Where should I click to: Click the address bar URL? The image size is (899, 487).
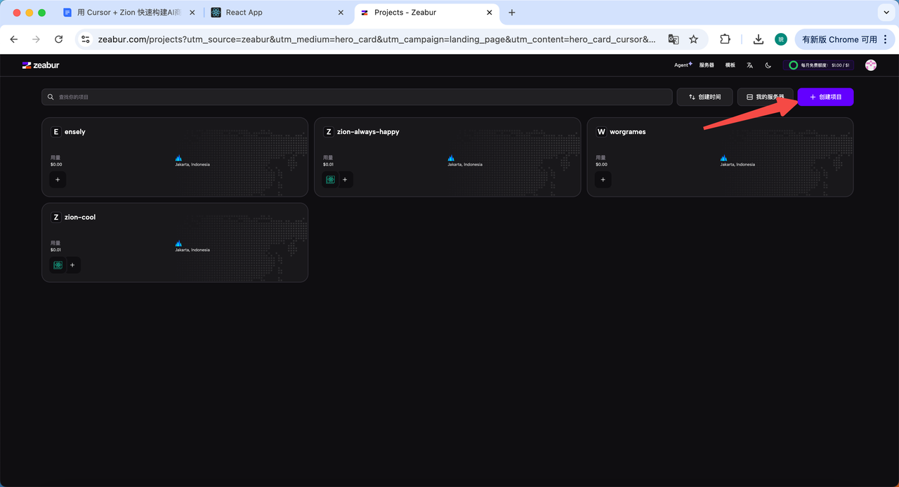377,39
